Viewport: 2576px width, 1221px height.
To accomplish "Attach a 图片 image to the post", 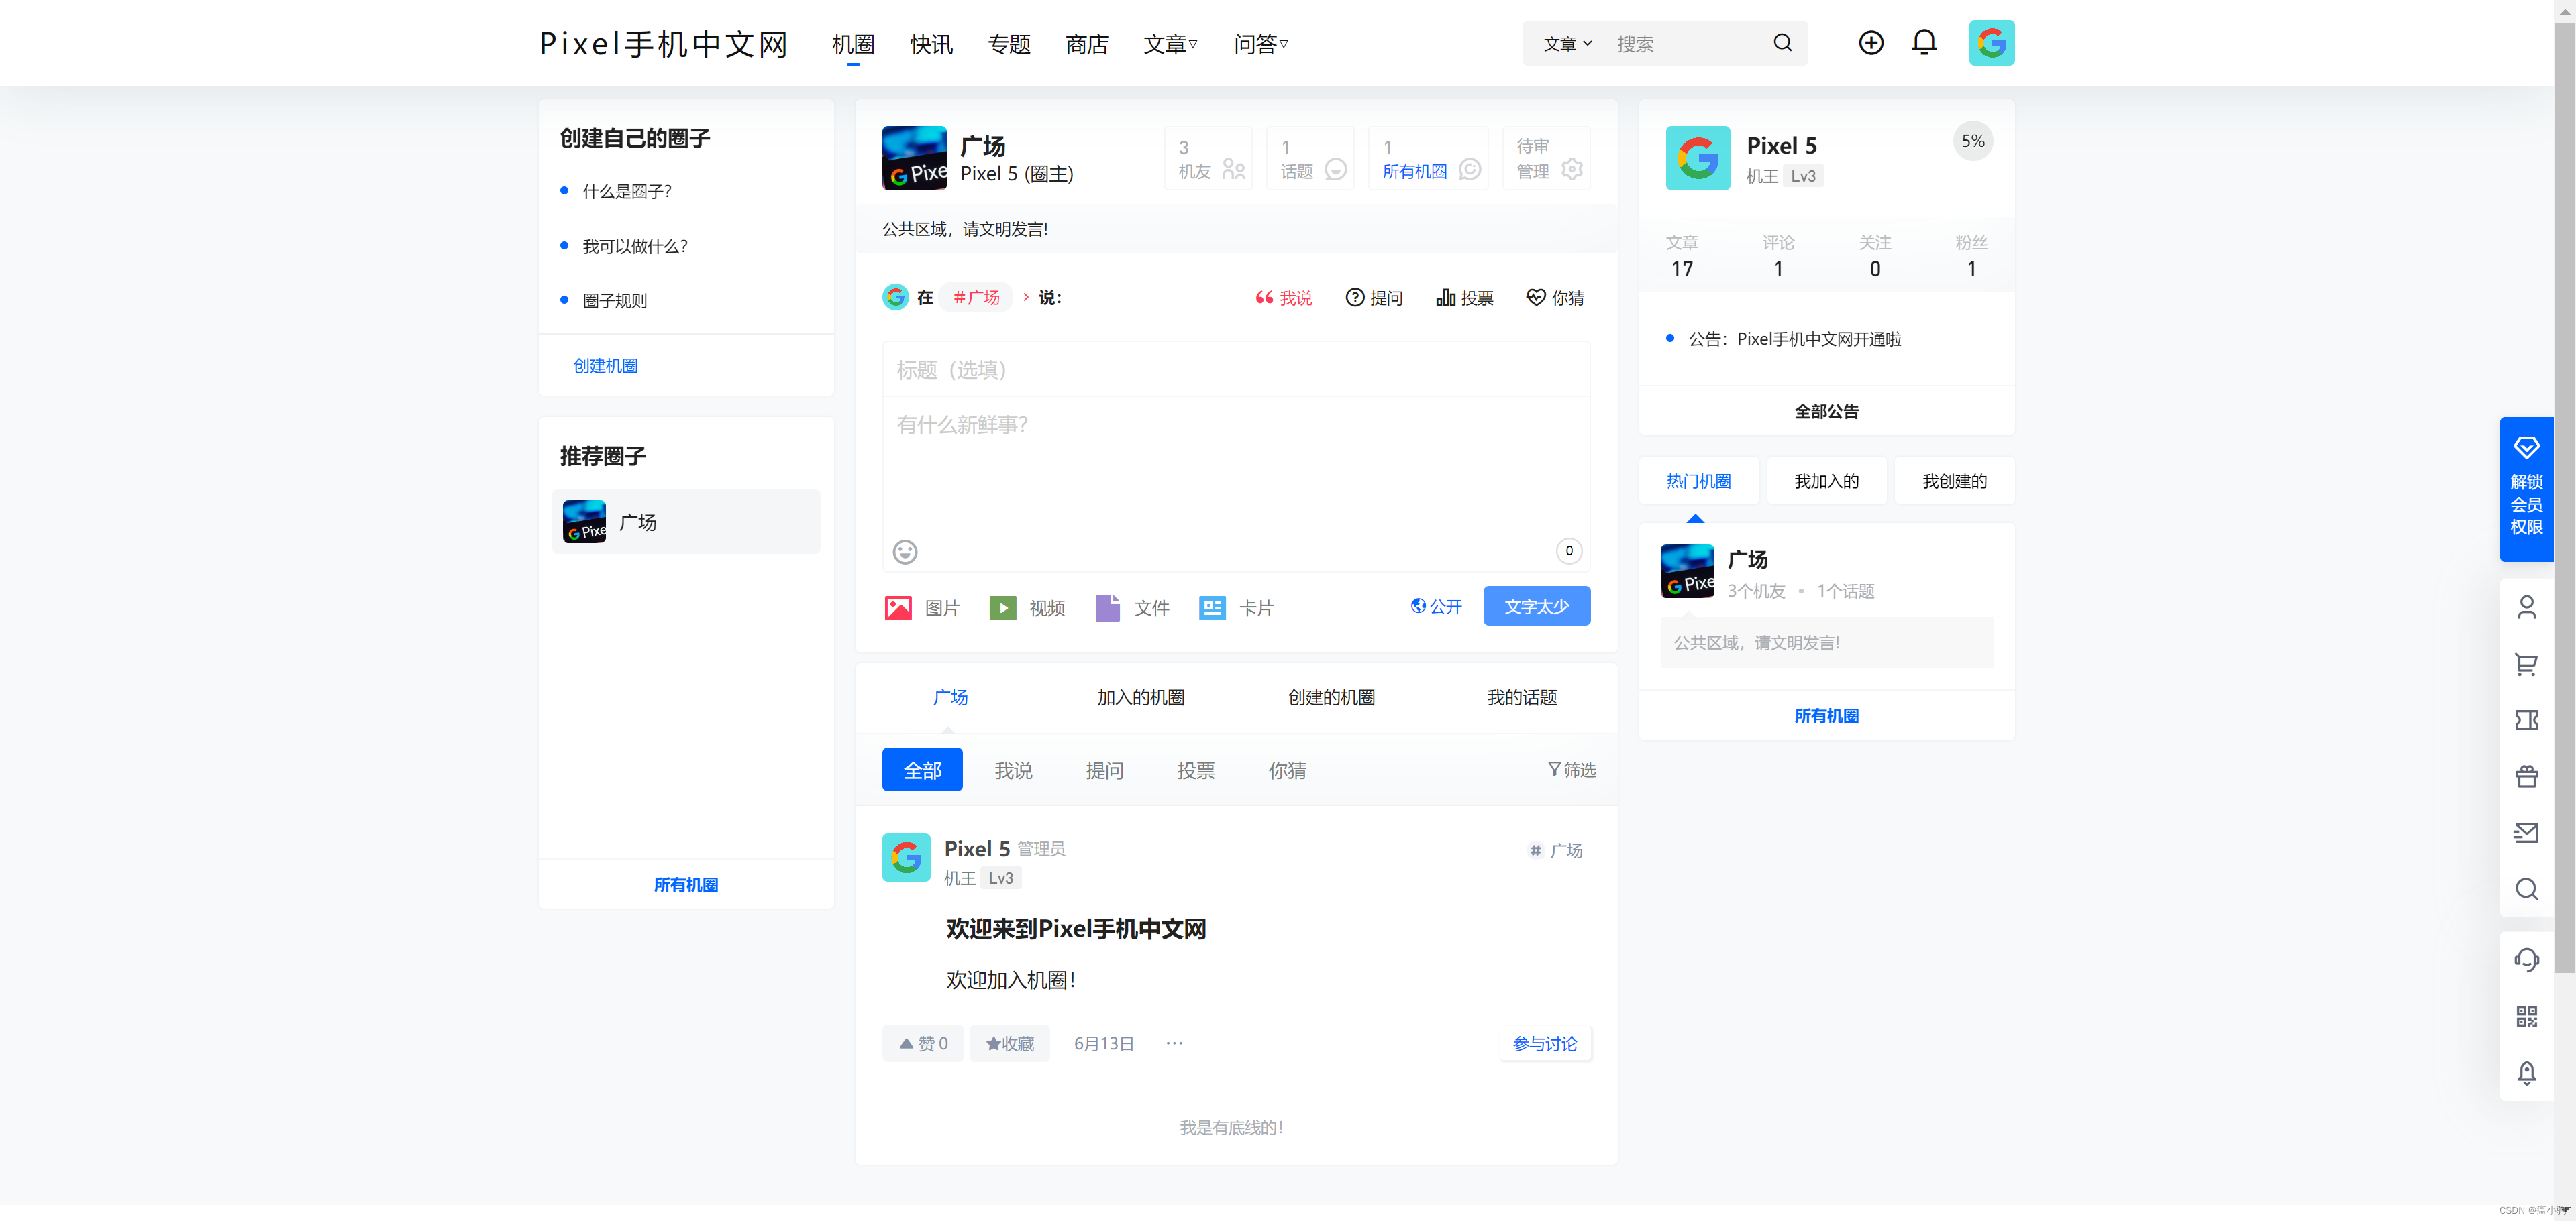I will click(922, 607).
